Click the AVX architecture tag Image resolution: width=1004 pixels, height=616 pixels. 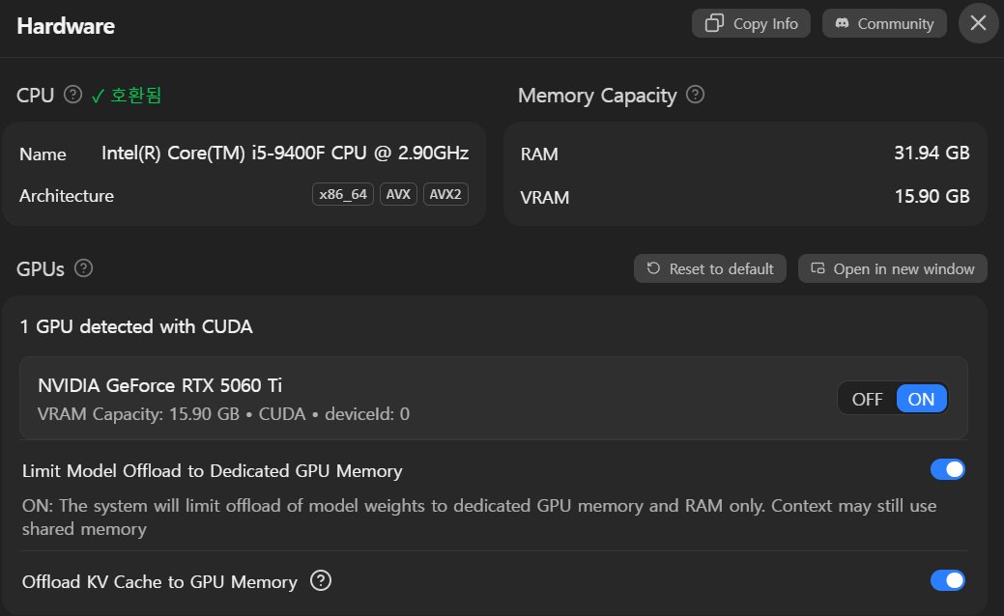point(398,194)
